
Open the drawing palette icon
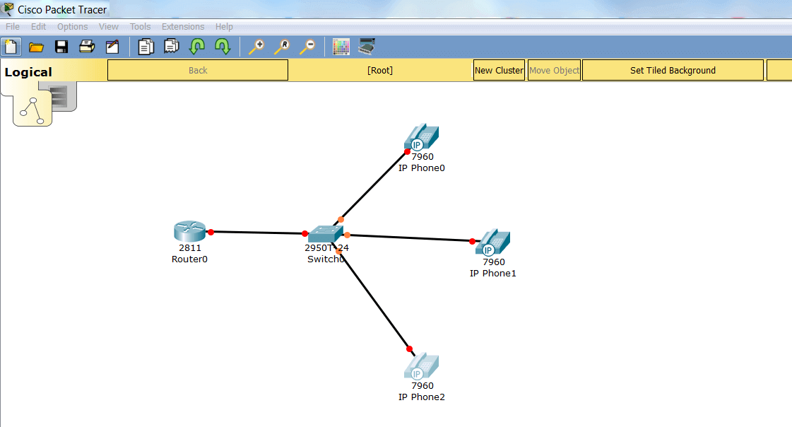(x=341, y=47)
